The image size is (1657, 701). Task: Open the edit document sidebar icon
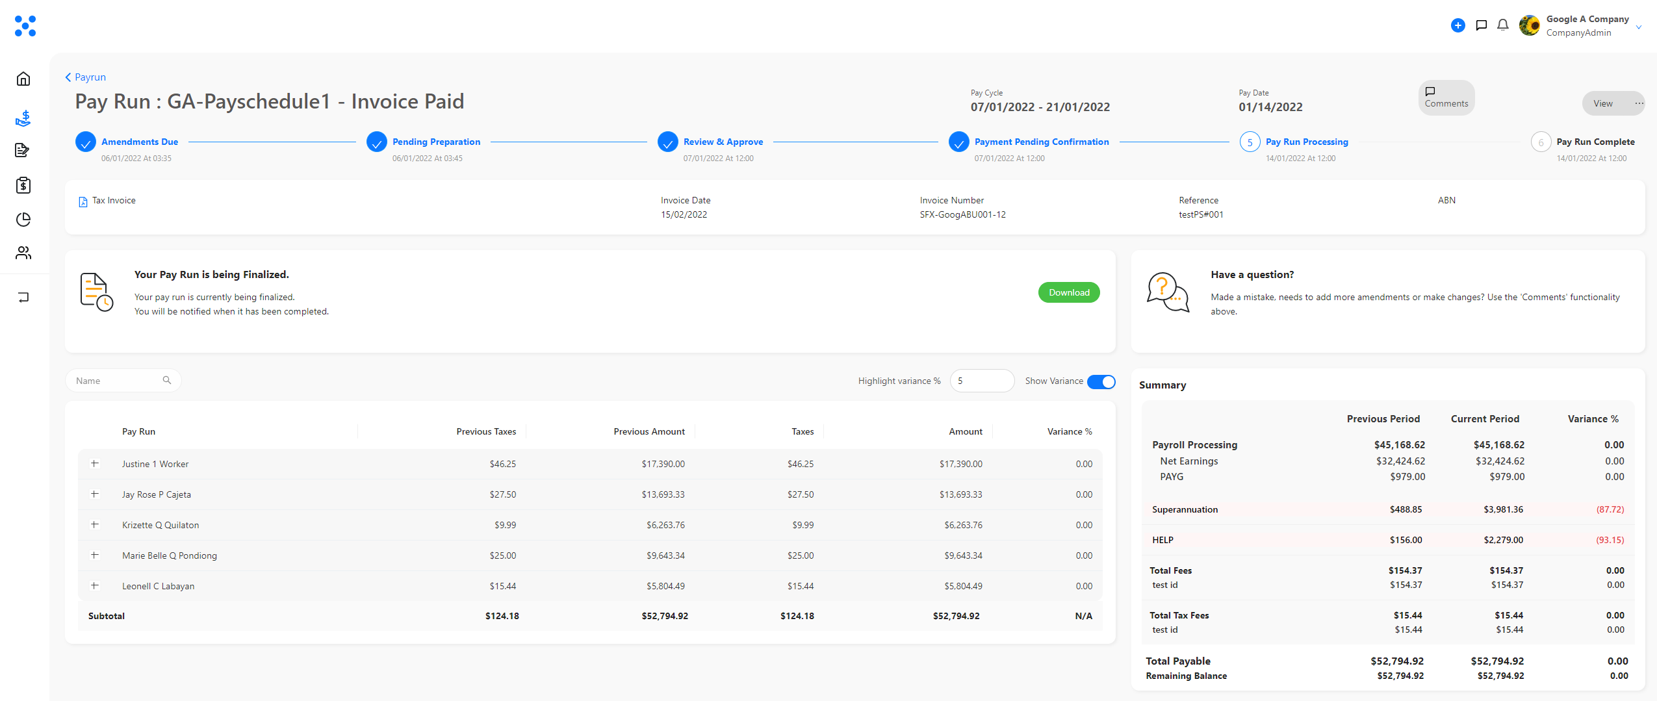[x=22, y=150]
